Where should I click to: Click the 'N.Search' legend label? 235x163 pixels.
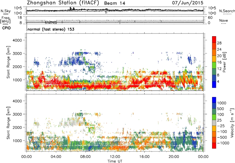point(227,11)
